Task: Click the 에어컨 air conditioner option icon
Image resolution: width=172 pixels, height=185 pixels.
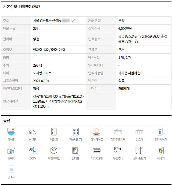Action: (x=11, y=132)
